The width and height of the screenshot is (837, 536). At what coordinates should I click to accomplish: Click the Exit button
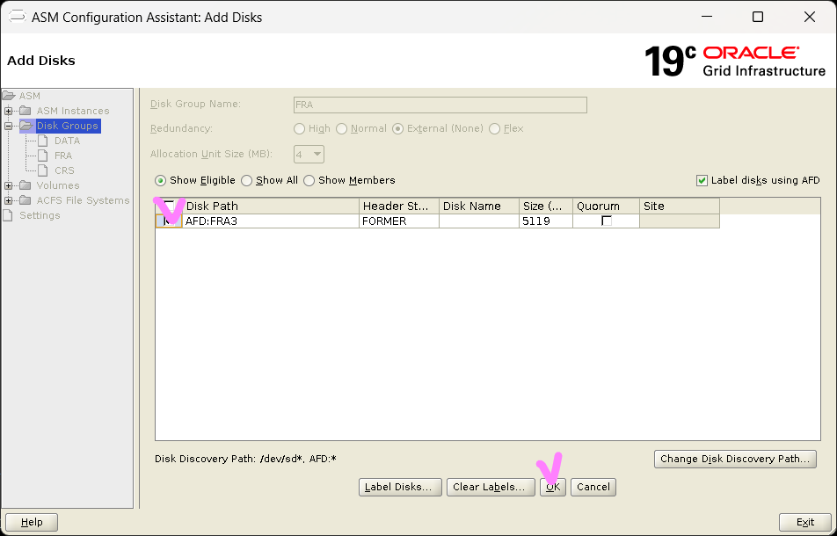[805, 522]
